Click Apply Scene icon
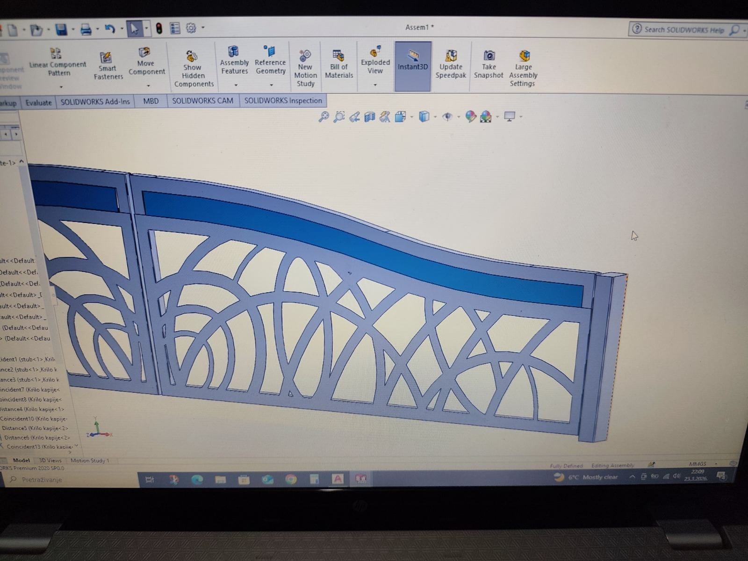 tap(486, 117)
